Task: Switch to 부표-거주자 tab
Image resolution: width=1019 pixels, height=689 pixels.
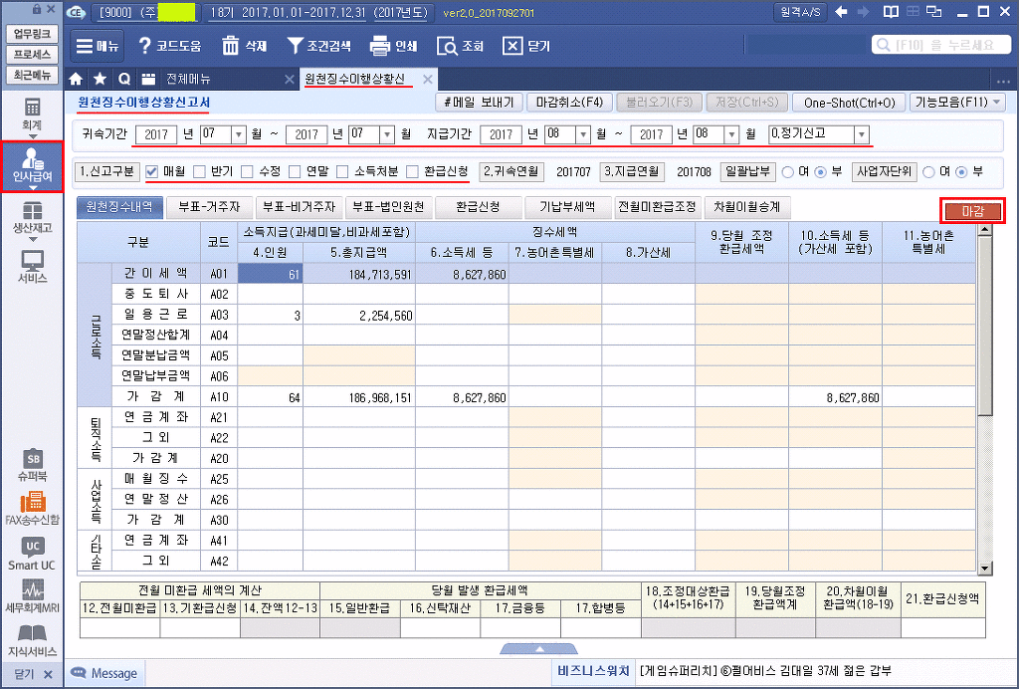Action: click(209, 207)
